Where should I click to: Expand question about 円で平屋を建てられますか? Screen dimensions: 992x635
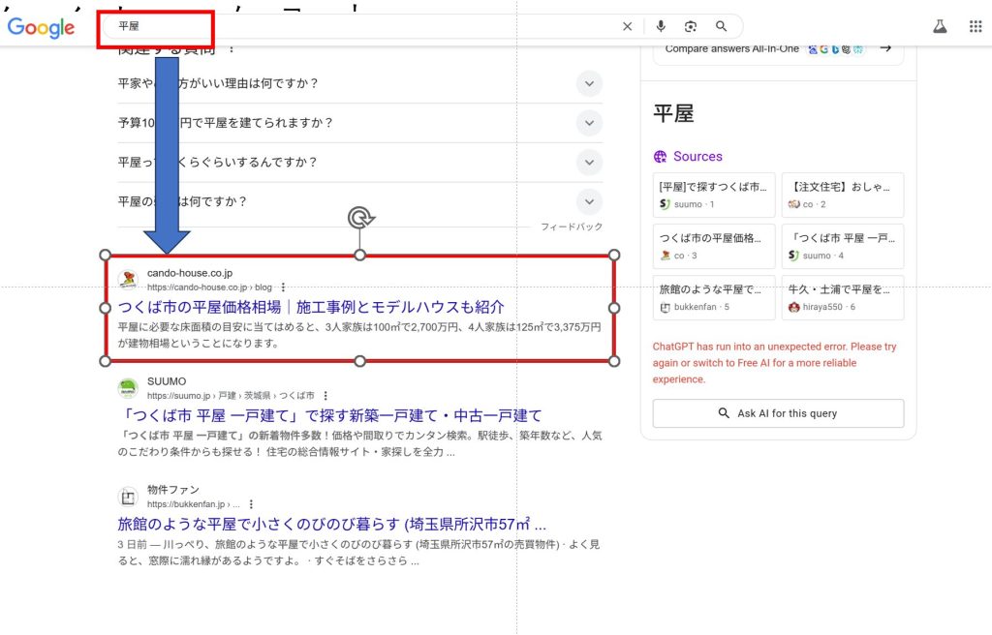click(360, 123)
